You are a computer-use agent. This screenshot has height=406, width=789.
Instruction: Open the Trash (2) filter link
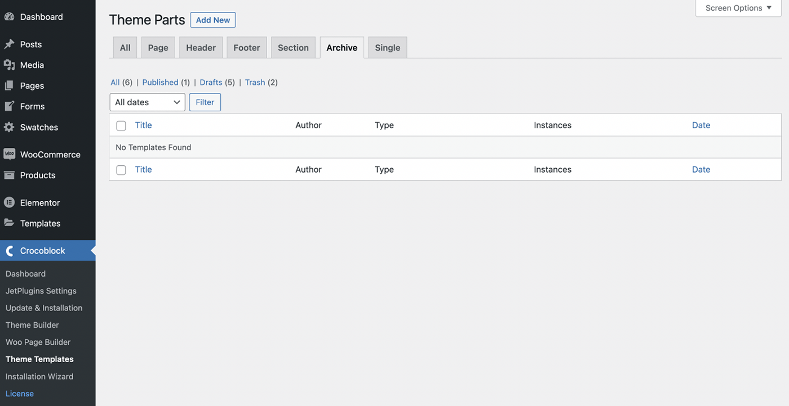pos(255,82)
